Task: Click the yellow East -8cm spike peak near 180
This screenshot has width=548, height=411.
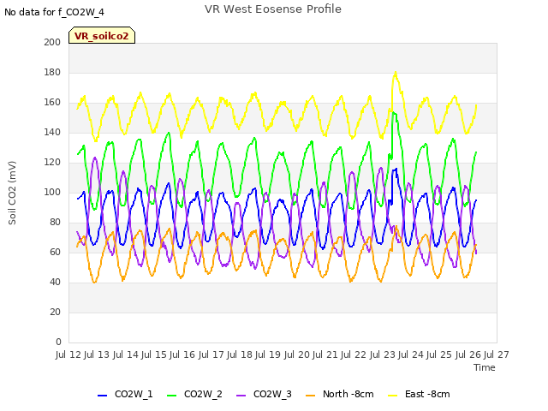Action: coord(396,73)
